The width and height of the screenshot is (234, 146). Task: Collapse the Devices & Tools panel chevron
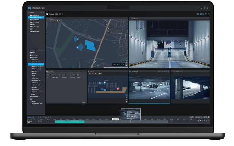[28, 50]
